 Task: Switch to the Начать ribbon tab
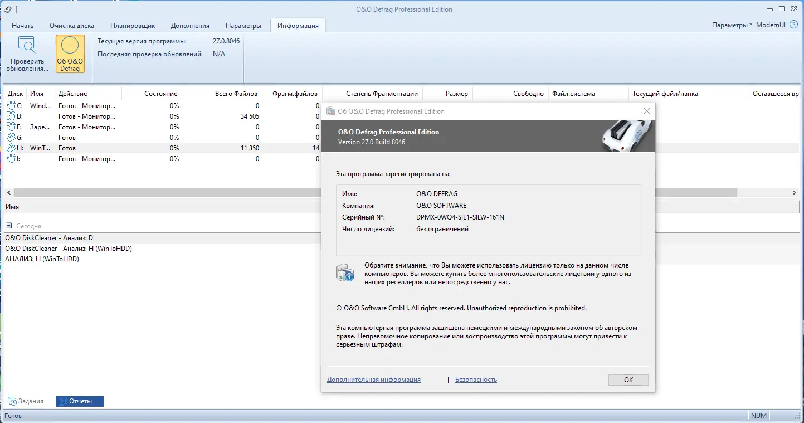coord(23,26)
